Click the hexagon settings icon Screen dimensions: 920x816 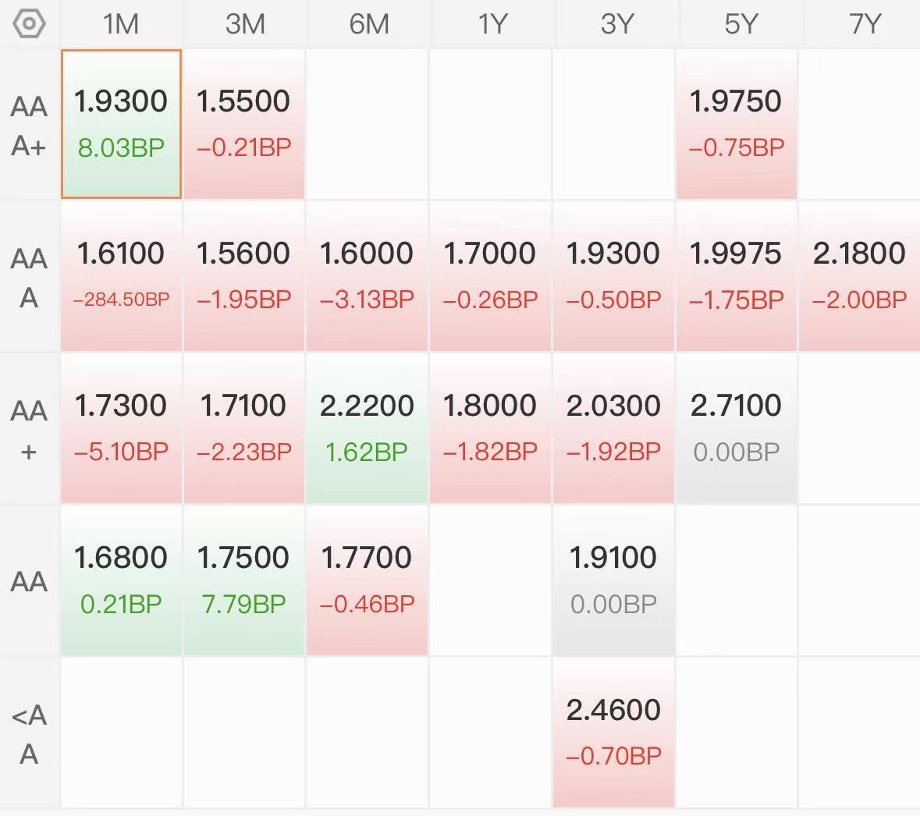pos(30,24)
